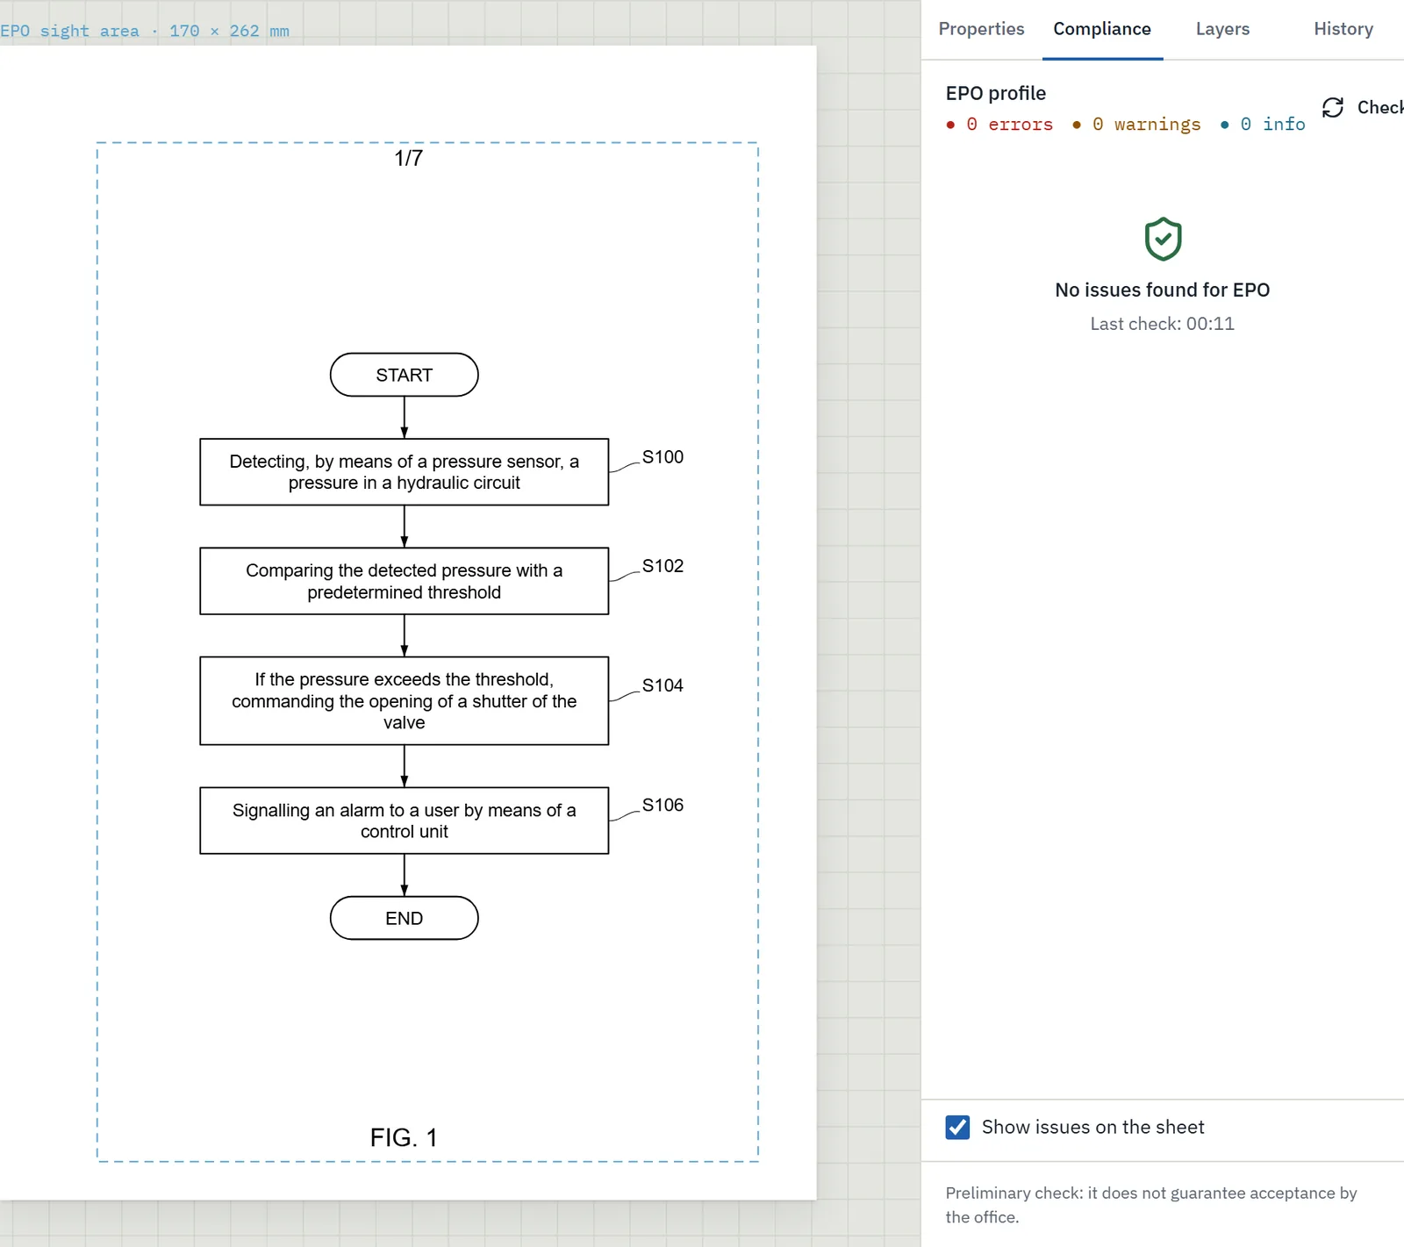This screenshot has height=1247, width=1404.
Task: Click the FIG. 1 caption
Action: pyautogui.click(x=404, y=1137)
